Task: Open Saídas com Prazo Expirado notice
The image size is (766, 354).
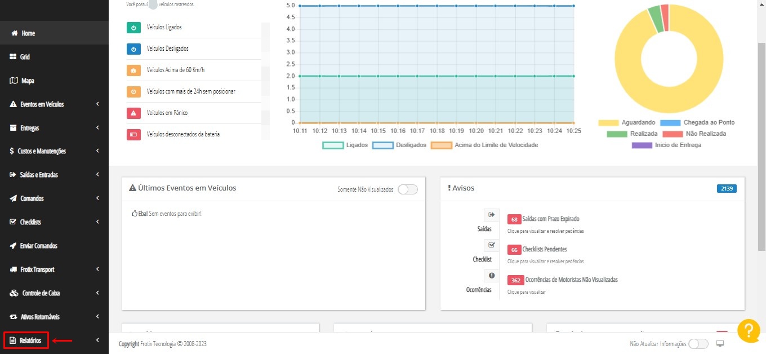Action: [x=550, y=219]
